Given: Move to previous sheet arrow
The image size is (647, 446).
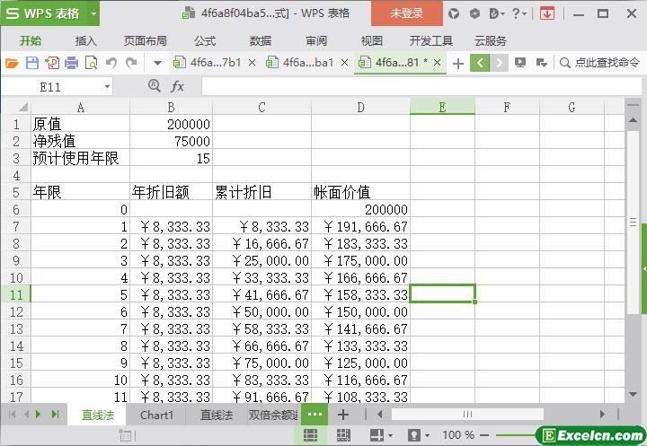Looking at the screenshot, I should point(26,415).
